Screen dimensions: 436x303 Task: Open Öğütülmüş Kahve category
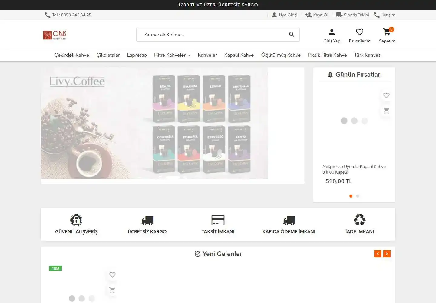tap(281, 55)
